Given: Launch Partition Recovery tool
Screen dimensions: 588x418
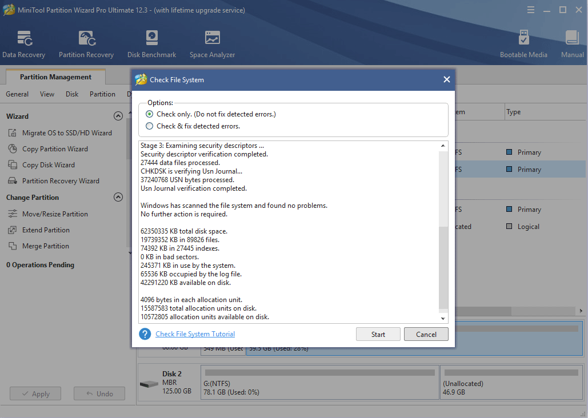Looking at the screenshot, I should [86, 44].
